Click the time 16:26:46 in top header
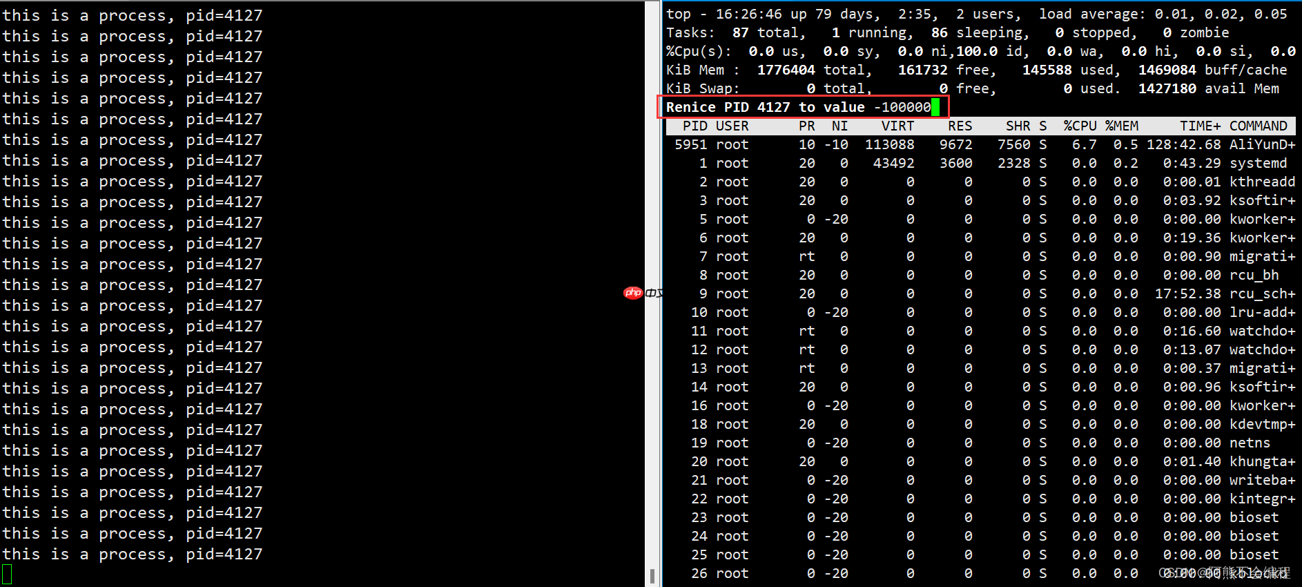 coord(749,14)
